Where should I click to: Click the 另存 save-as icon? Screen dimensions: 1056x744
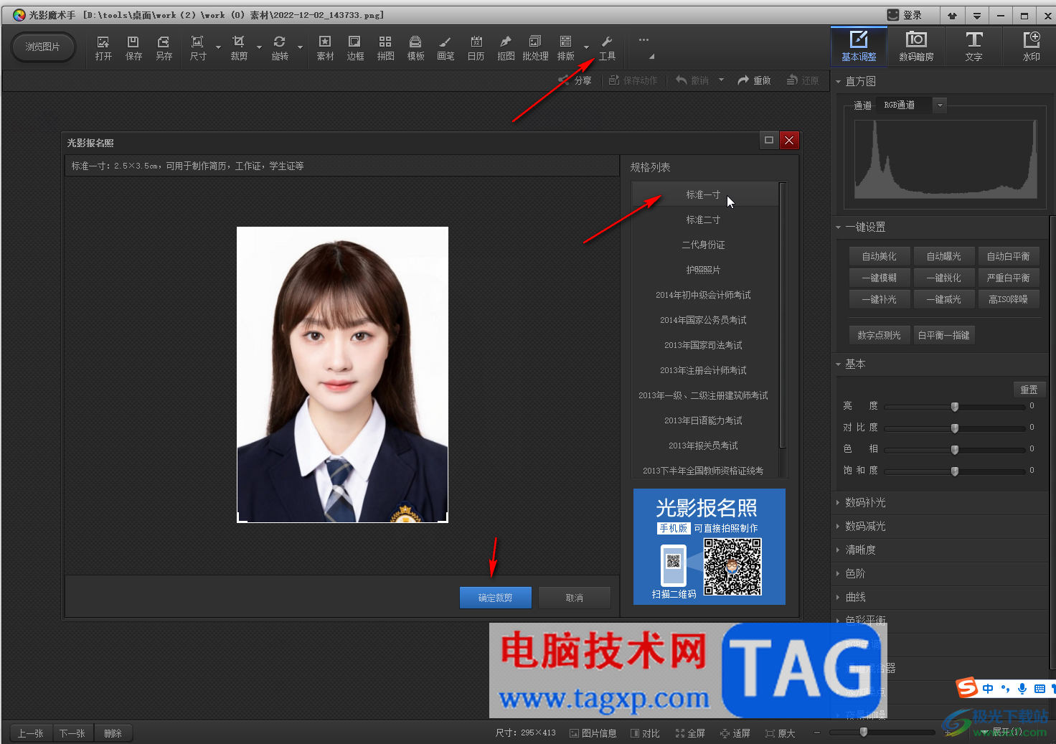(164, 47)
